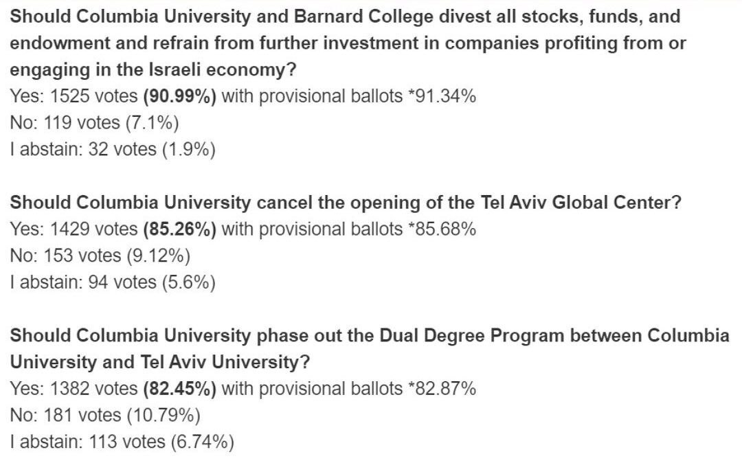Click the *82.87% provisional ballots figure

point(442,389)
